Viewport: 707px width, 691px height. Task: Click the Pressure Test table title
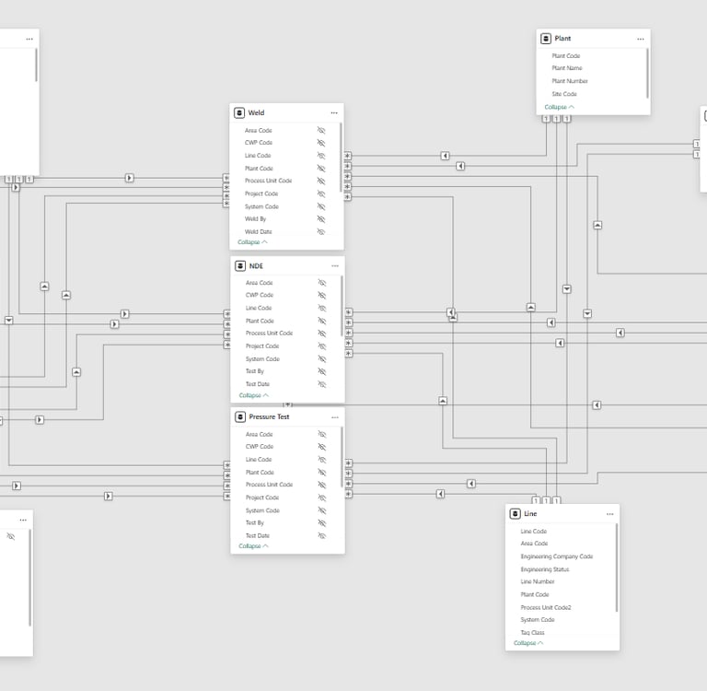pyautogui.click(x=269, y=416)
